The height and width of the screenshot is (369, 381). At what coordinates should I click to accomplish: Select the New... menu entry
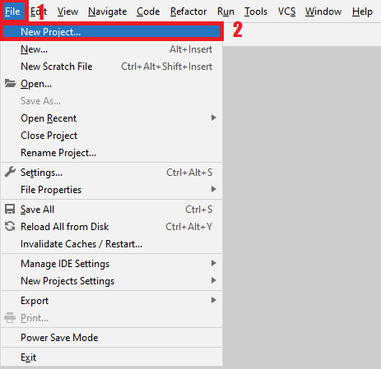coord(111,49)
